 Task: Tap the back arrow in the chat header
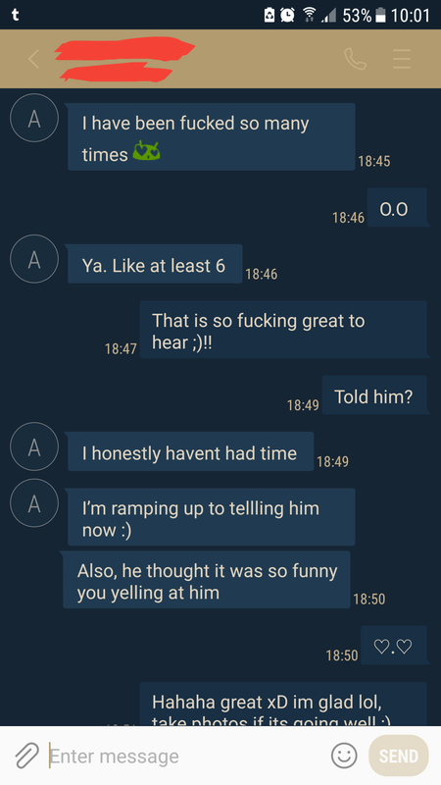[33, 59]
